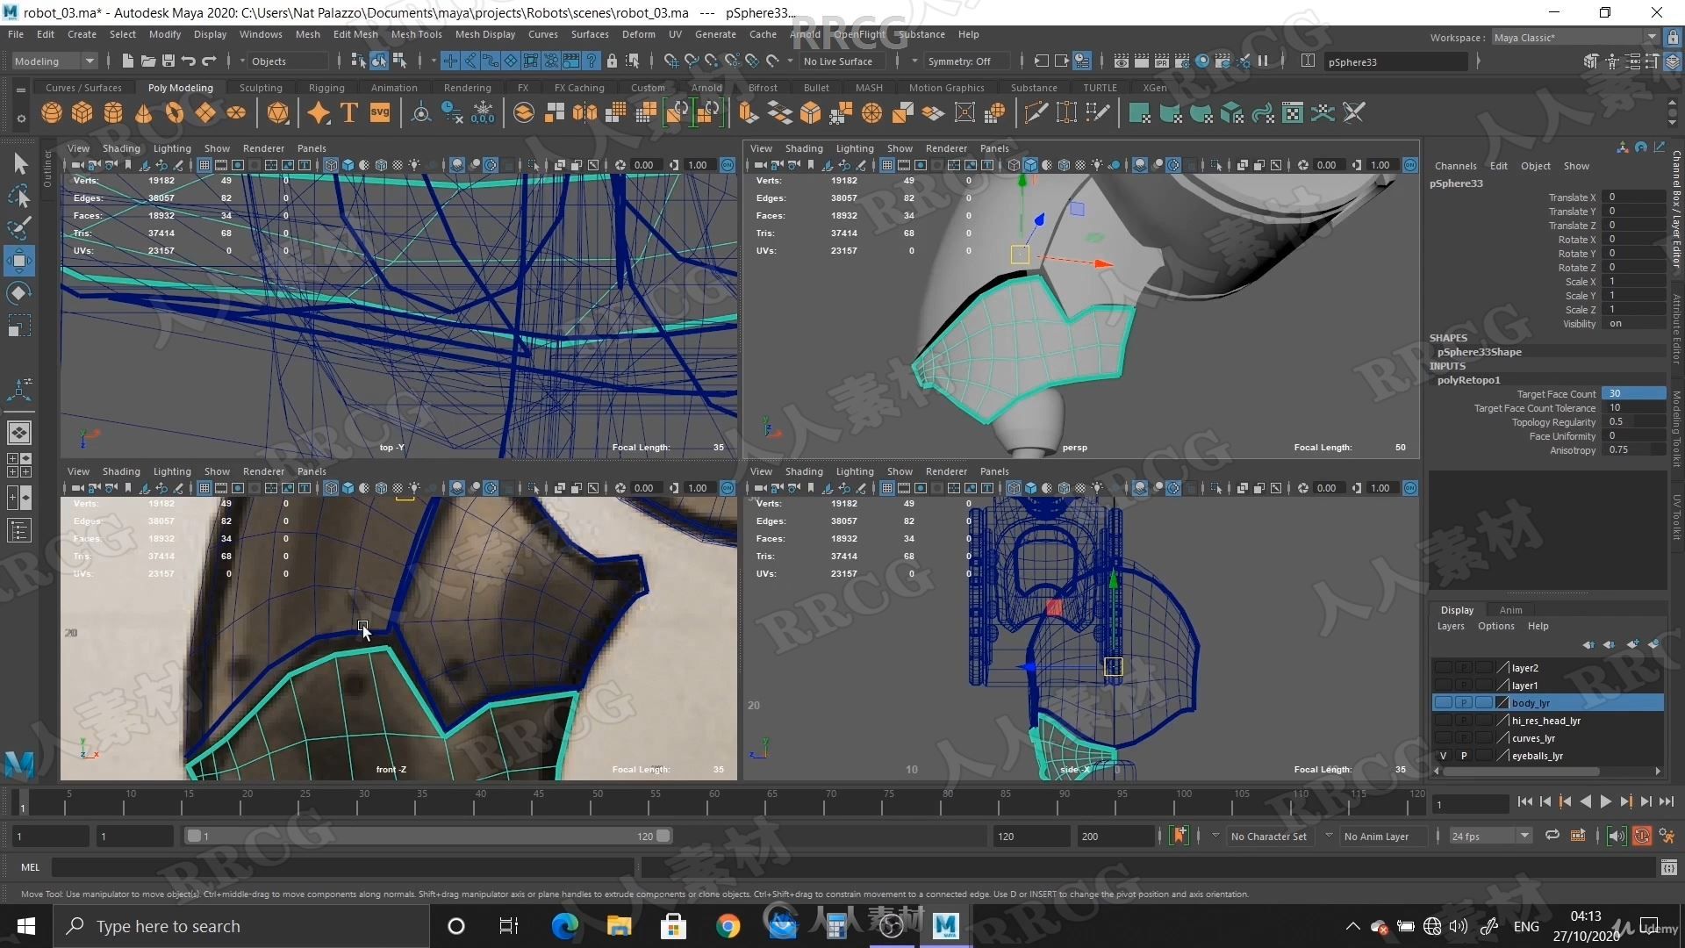Open the Mesh menu in menu bar
The height and width of the screenshot is (948, 1685).
[x=308, y=33]
